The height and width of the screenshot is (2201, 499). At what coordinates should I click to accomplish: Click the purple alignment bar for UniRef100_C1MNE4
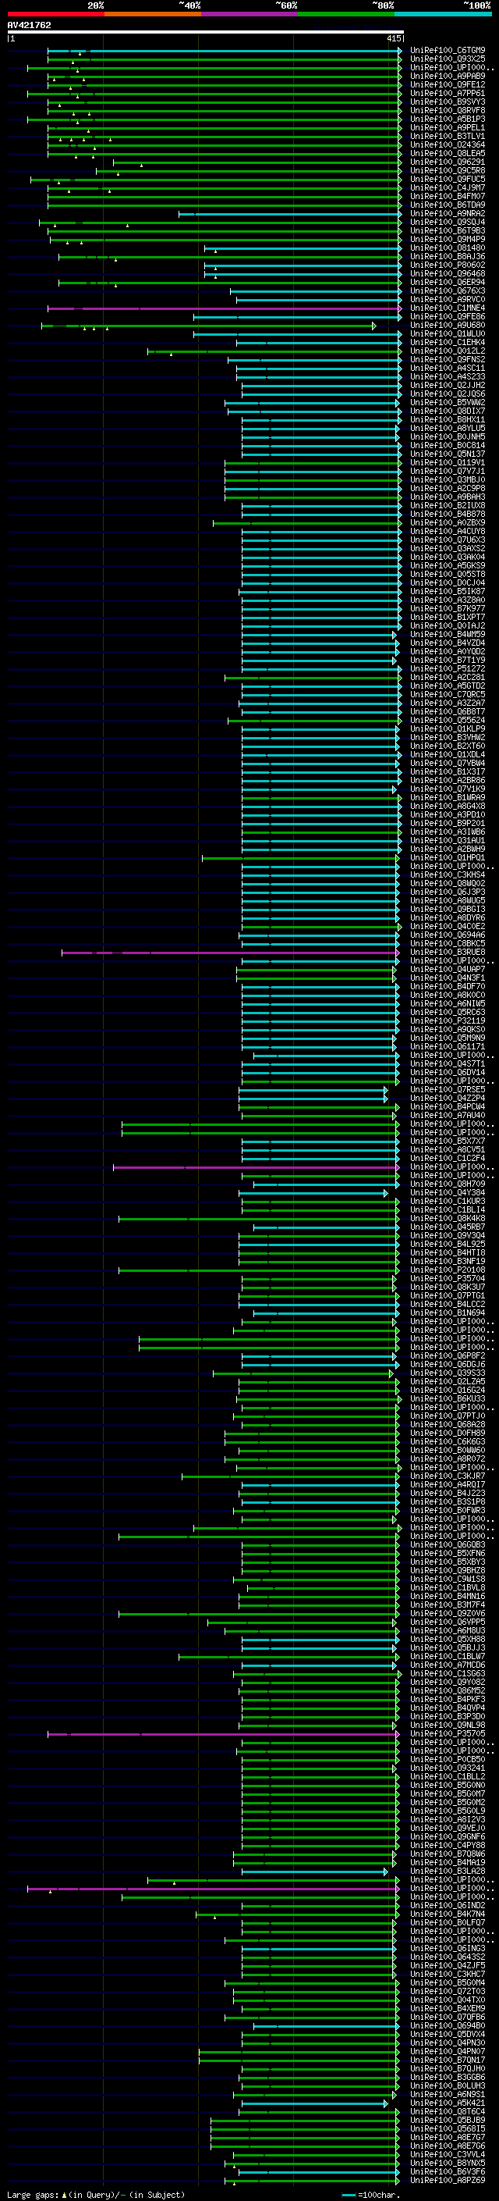224,308
